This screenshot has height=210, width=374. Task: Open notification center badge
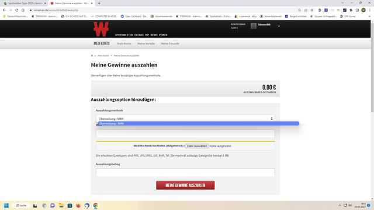[x=369, y=205]
